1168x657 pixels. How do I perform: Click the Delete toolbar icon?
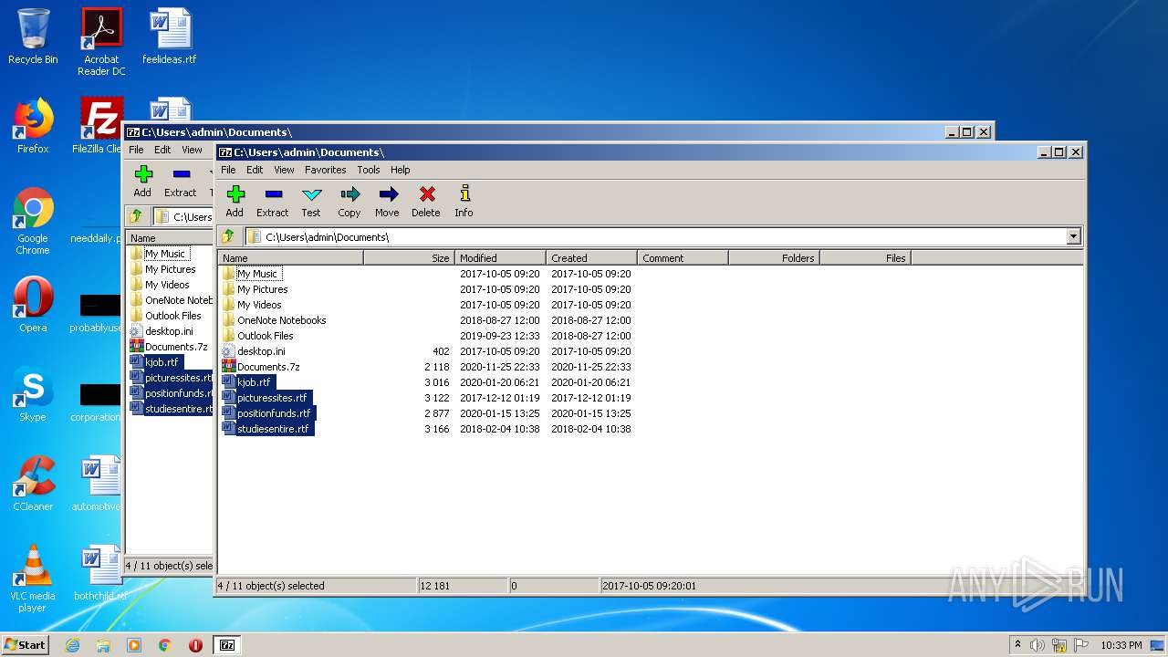click(x=426, y=202)
